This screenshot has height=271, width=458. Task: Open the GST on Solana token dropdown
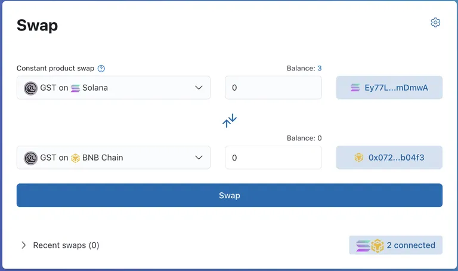pyautogui.click(x=114, y=88)
